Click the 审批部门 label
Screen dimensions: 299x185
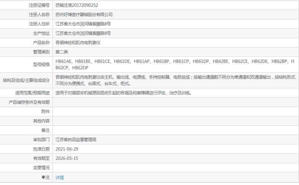[x=41, y=140]
